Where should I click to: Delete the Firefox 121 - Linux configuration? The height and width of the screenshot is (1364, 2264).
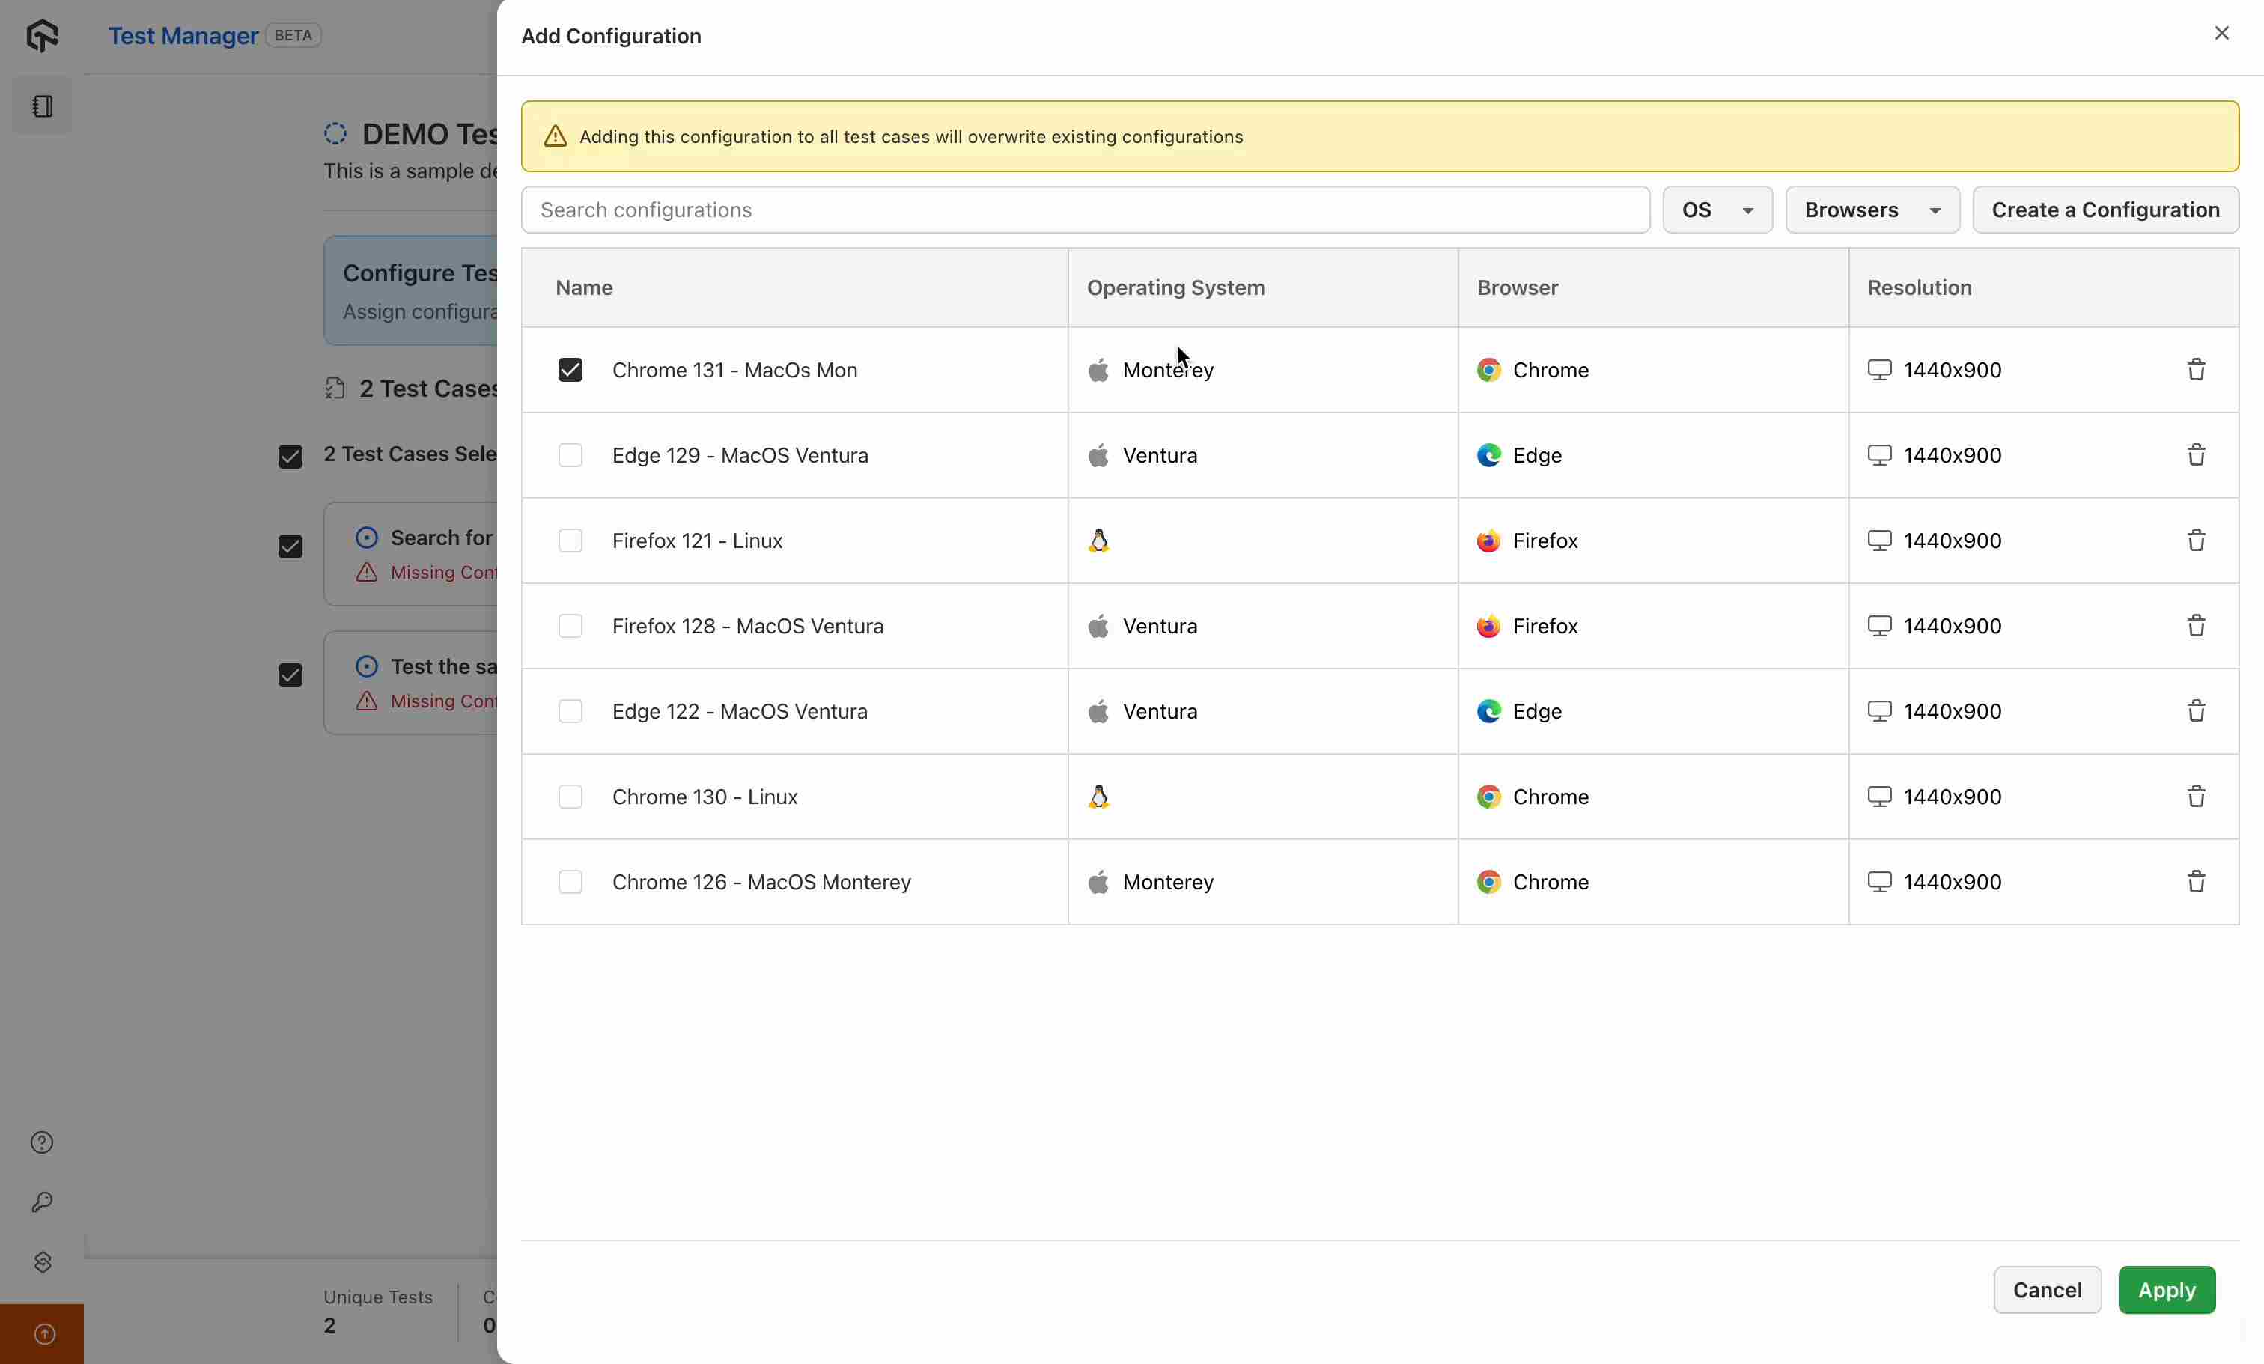coord(2196,540)
